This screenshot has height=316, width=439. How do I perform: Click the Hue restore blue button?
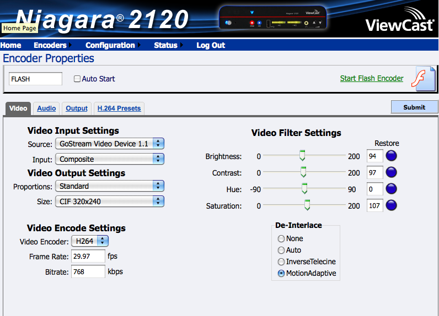pos(391,189)
